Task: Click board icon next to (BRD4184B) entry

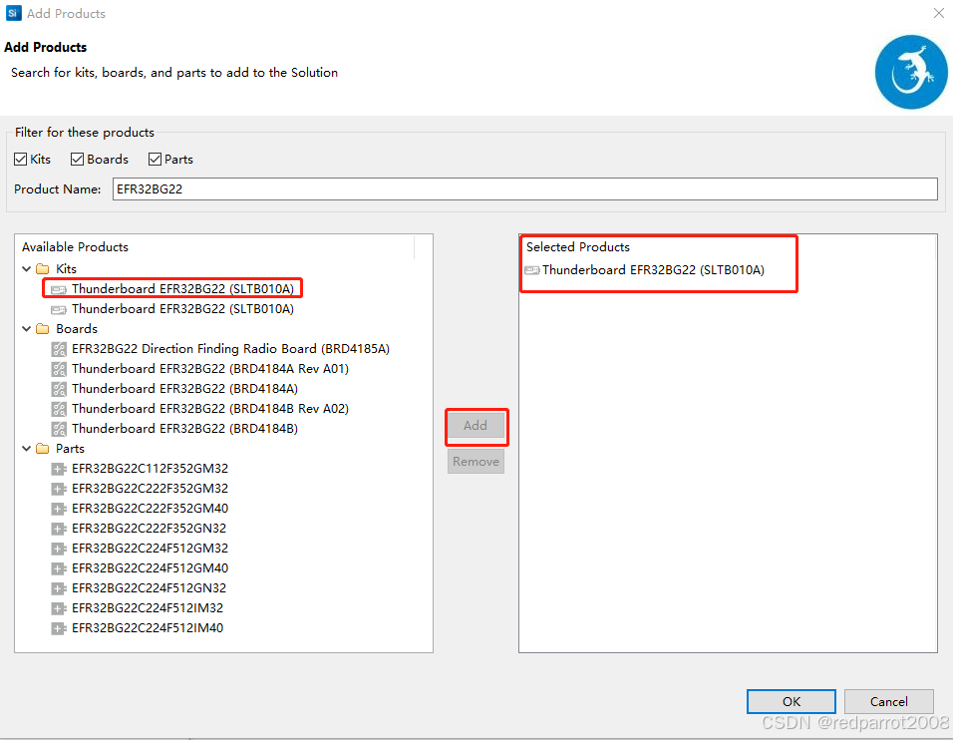Action: click(x=59, y=429)
